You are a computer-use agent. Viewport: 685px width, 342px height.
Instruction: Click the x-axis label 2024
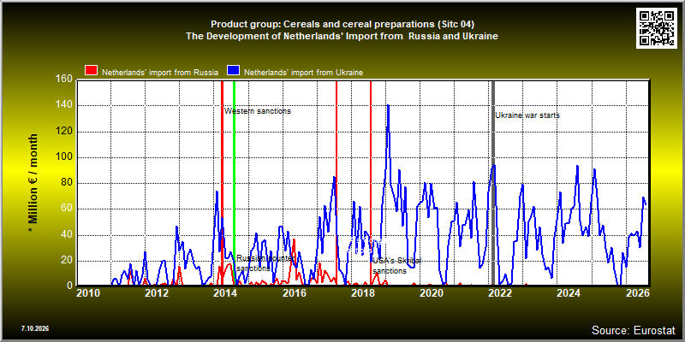click(x=568, y=292)
